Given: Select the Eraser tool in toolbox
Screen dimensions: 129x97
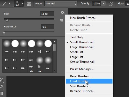Looking at the screenshot, I should coord(2,86).
